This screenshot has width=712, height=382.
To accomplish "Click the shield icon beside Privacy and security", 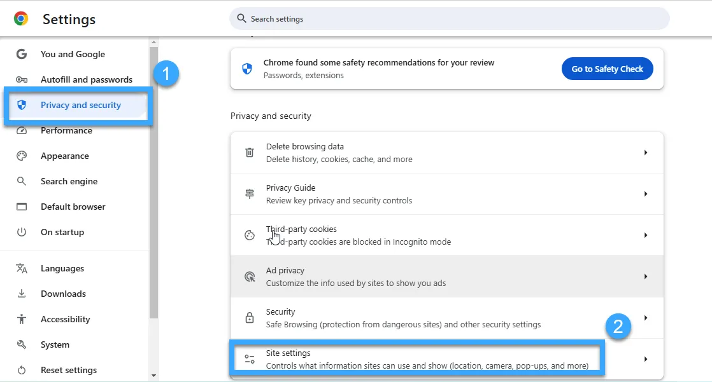I will click(22, 105).
